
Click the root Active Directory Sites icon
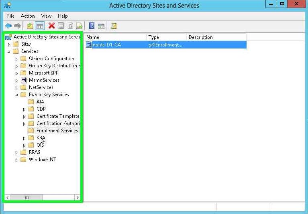pos(8,36)
